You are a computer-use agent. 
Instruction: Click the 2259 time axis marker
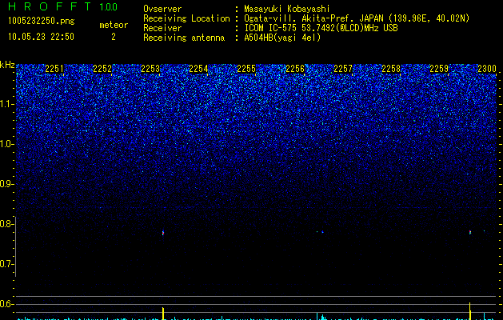(439, 69)
